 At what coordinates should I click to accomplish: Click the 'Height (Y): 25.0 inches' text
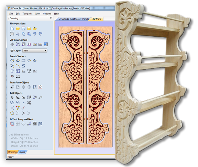click(24, 142)
